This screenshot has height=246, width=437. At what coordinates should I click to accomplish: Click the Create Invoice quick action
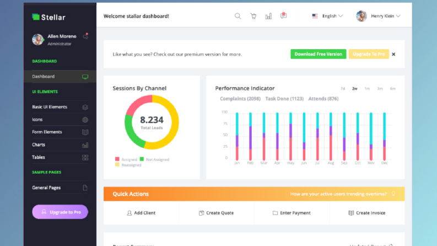point(367,213)
